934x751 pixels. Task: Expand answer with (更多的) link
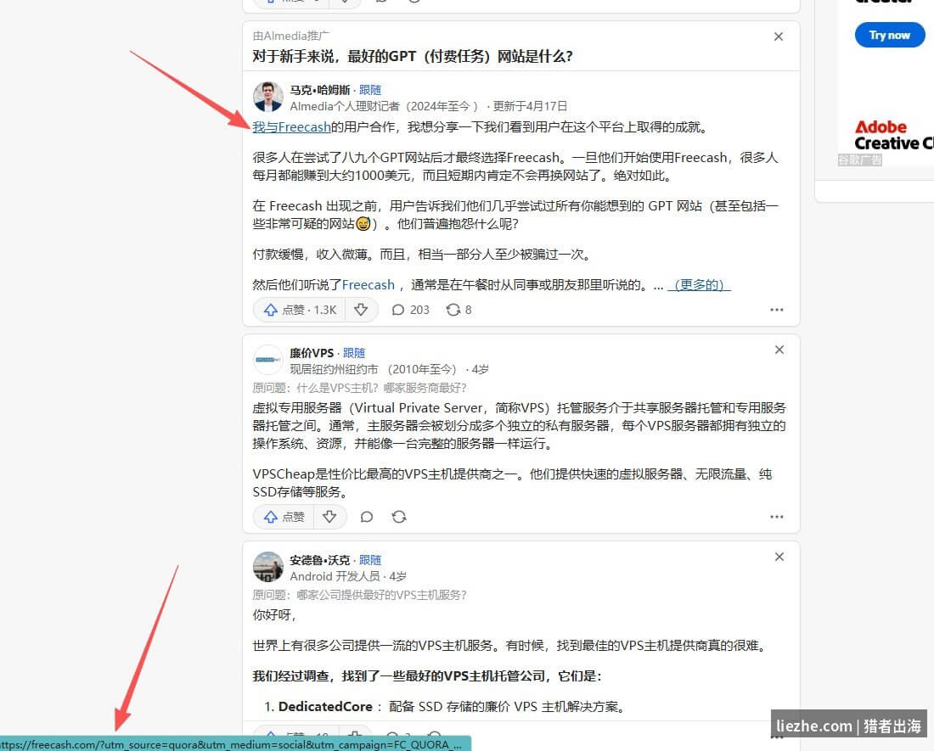pos(700,285)
